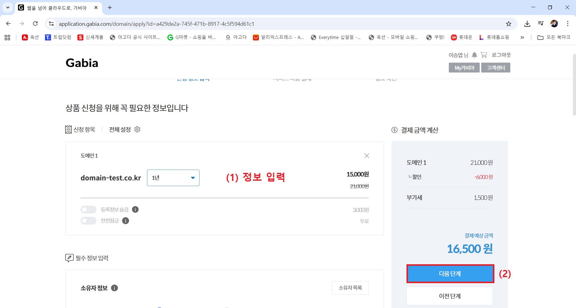Open the G마켓 bookmark

pyautogui.click(x=192, y=37)
